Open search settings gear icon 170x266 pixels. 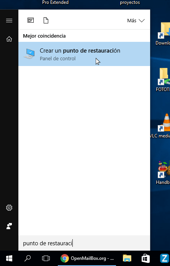9,208
